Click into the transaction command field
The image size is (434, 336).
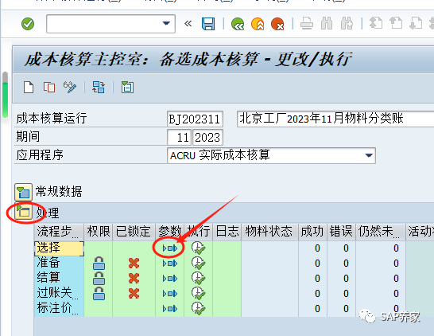[x=110, y=24]
